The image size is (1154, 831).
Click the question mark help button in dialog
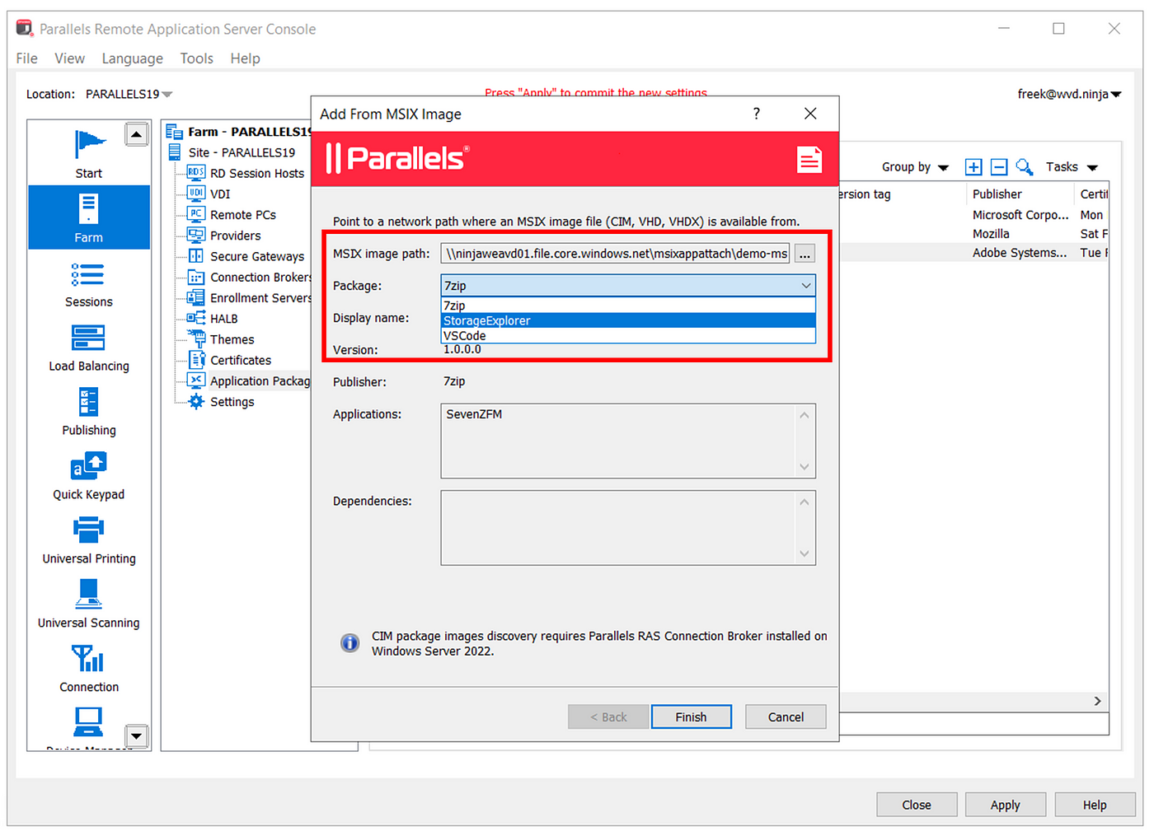757,114
